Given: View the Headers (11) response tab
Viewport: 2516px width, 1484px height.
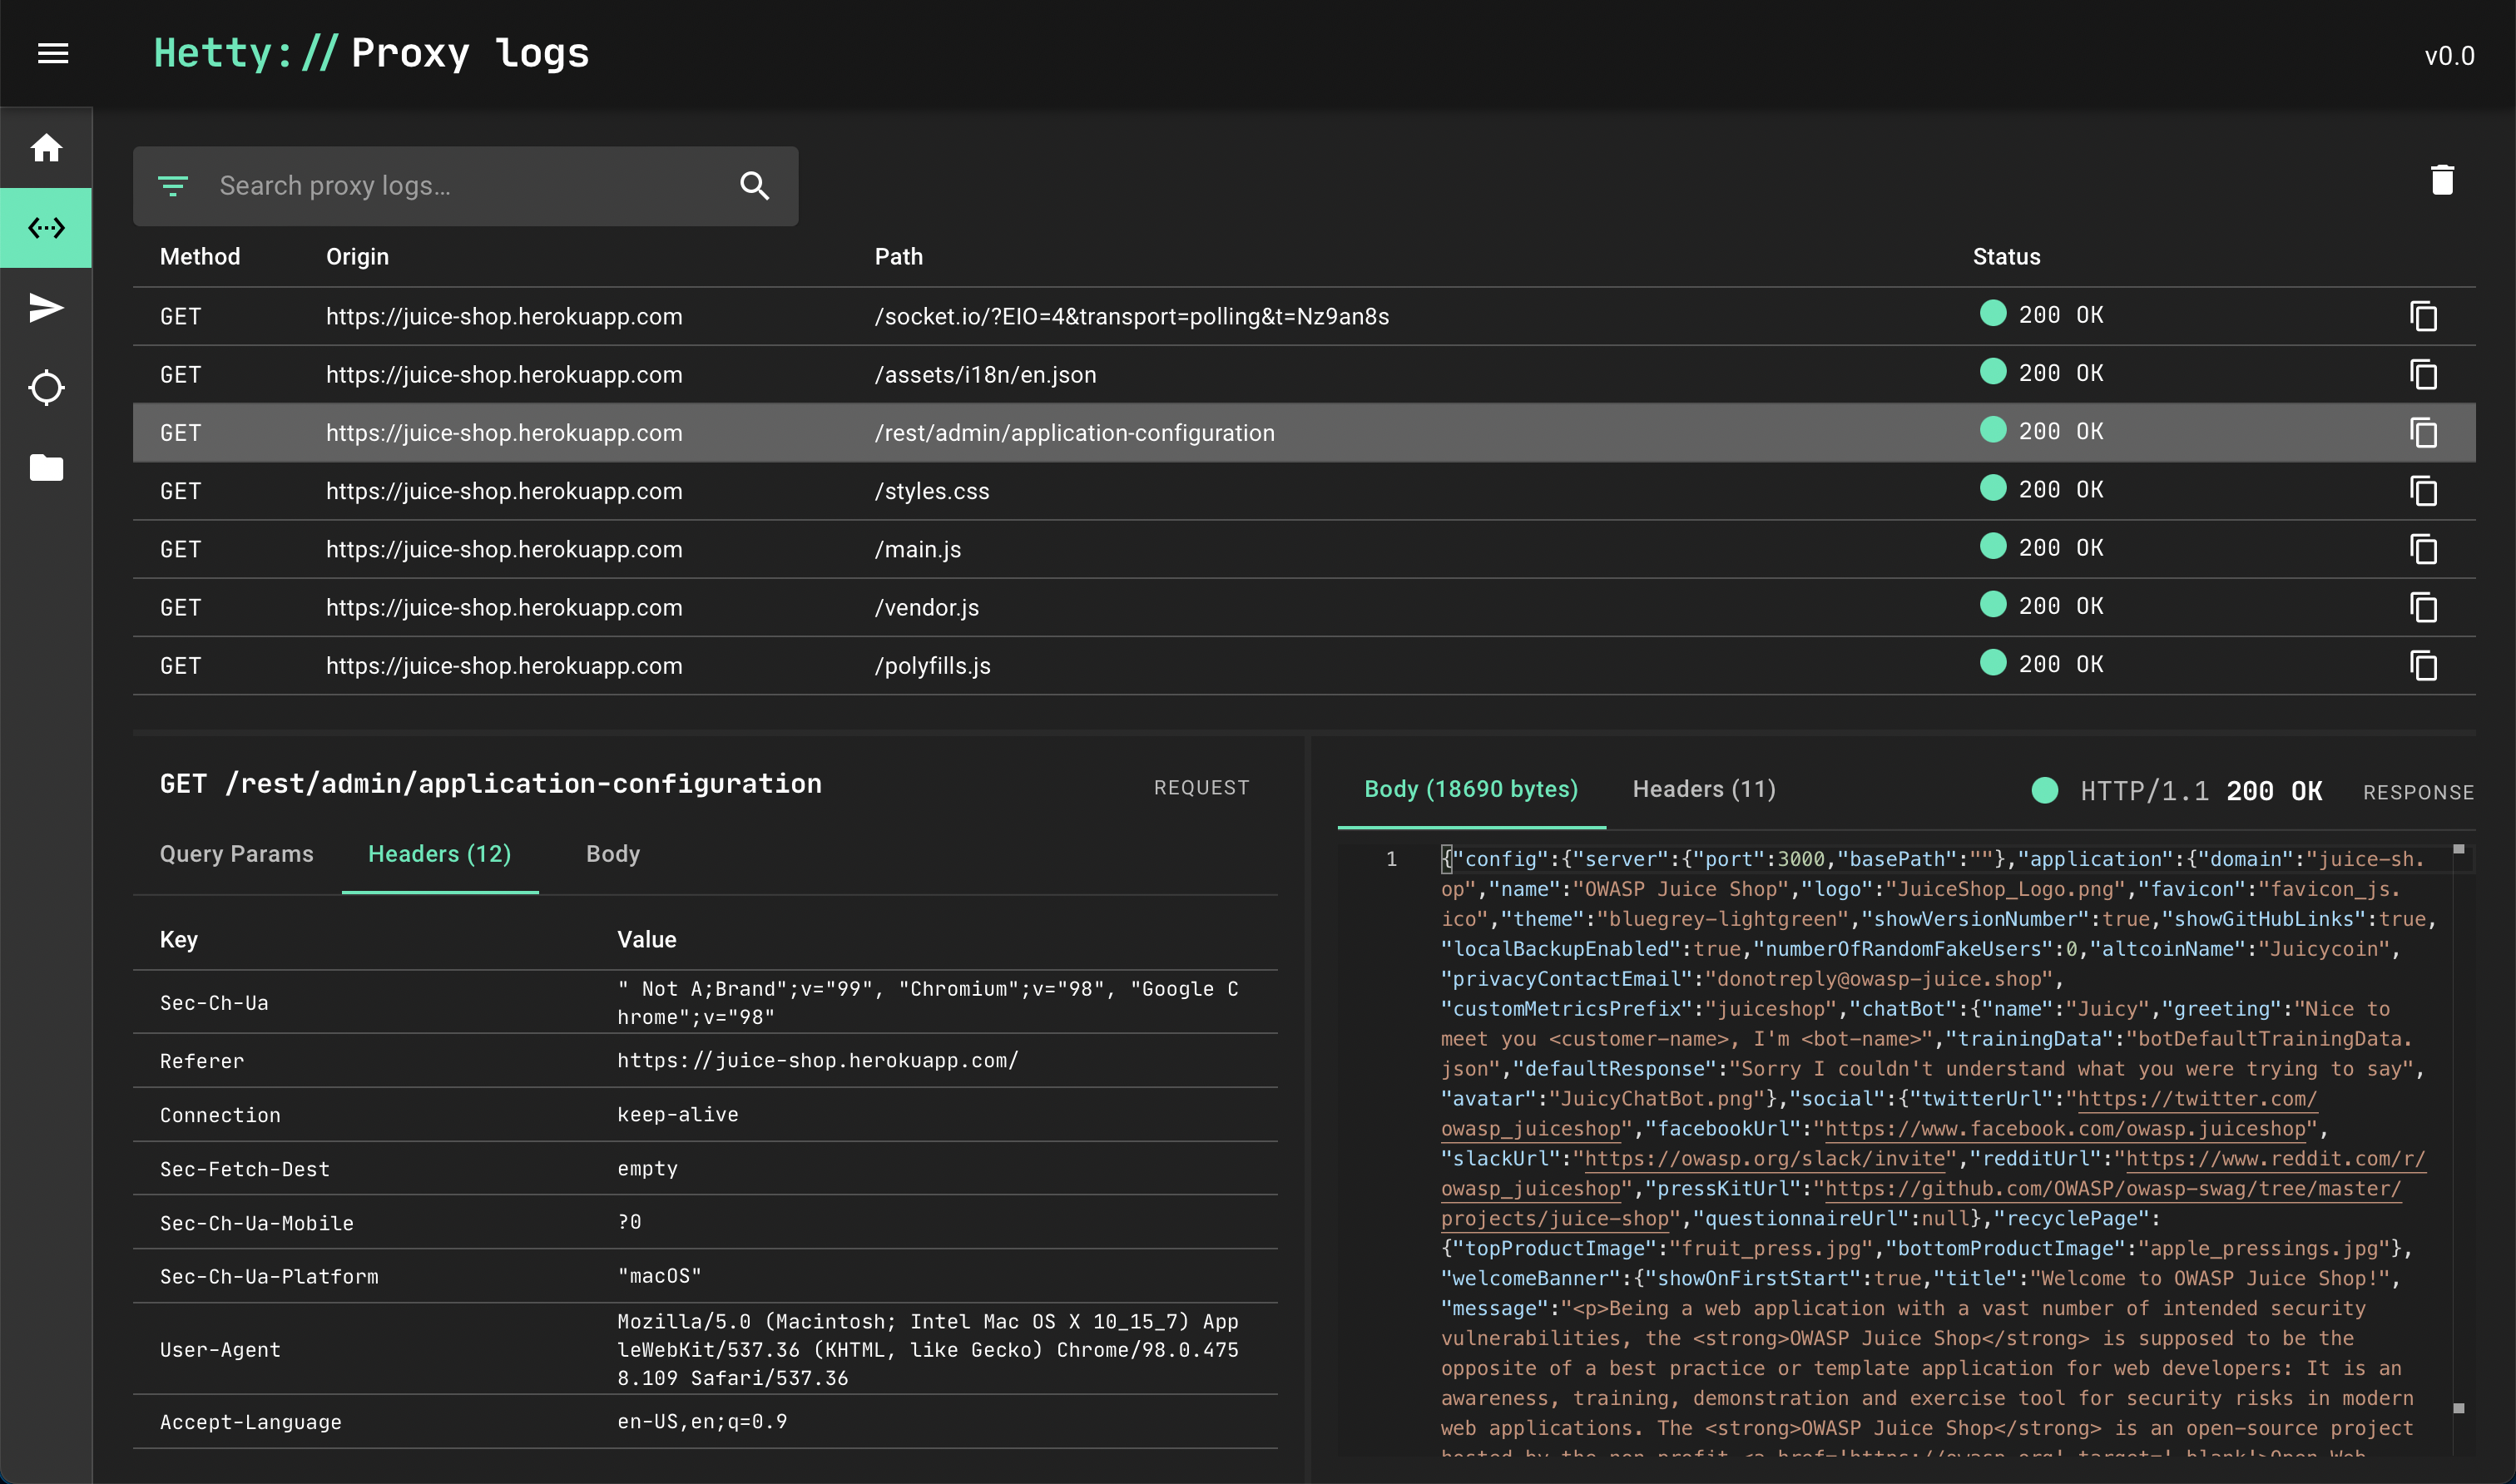Looking at the screenshot, I should [1703, 789].
